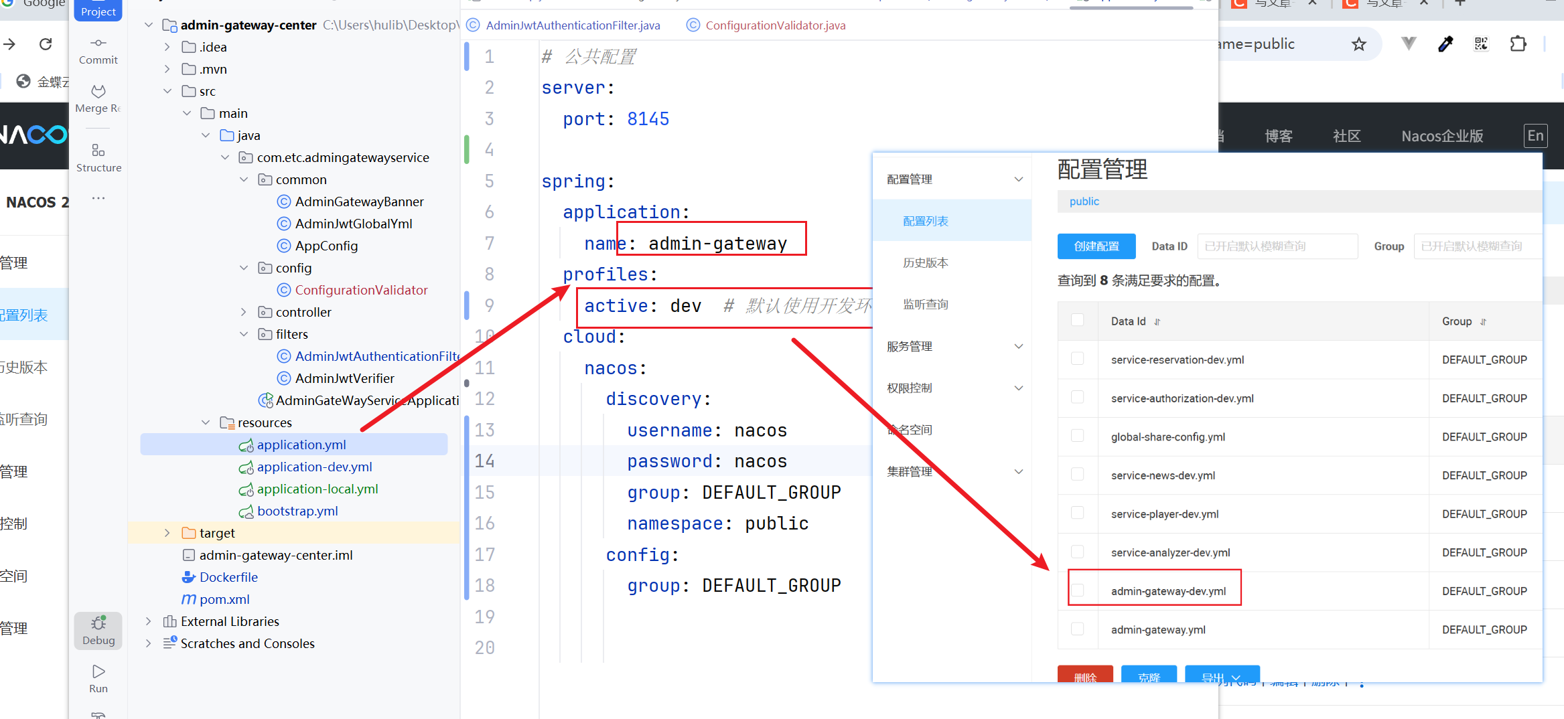Expand External Libraries node
This screenshot has width=1564, height=719.
149,621
